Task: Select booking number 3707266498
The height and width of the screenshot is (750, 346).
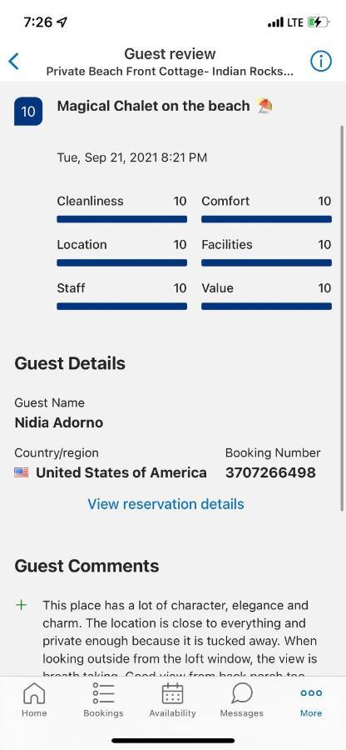Action: pyautogui.click(x=270, y=472)
